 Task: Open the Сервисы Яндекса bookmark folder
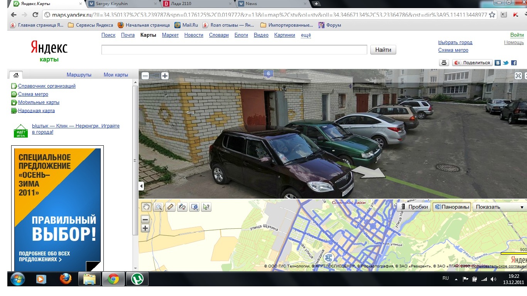point(91,25)
